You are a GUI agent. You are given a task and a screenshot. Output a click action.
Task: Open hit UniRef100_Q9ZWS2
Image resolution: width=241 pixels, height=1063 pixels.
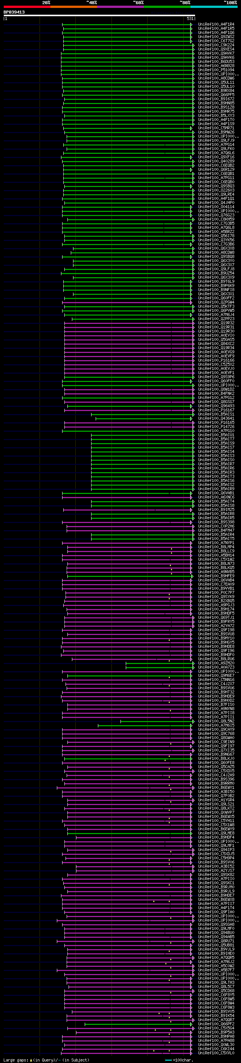[x=216, y=37]
